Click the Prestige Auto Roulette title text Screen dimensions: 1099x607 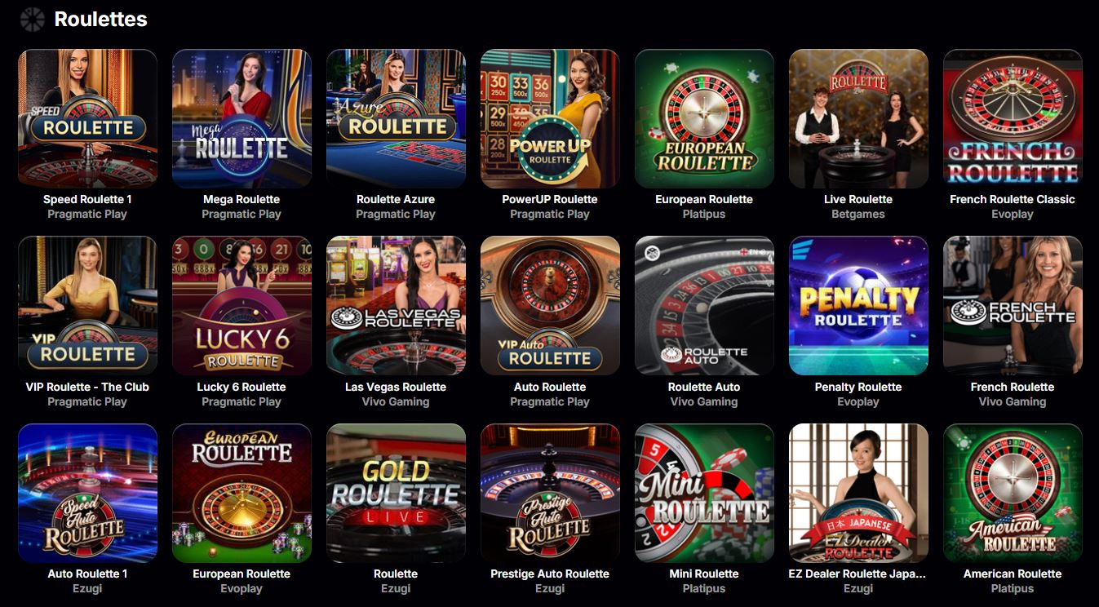(550, 574)
